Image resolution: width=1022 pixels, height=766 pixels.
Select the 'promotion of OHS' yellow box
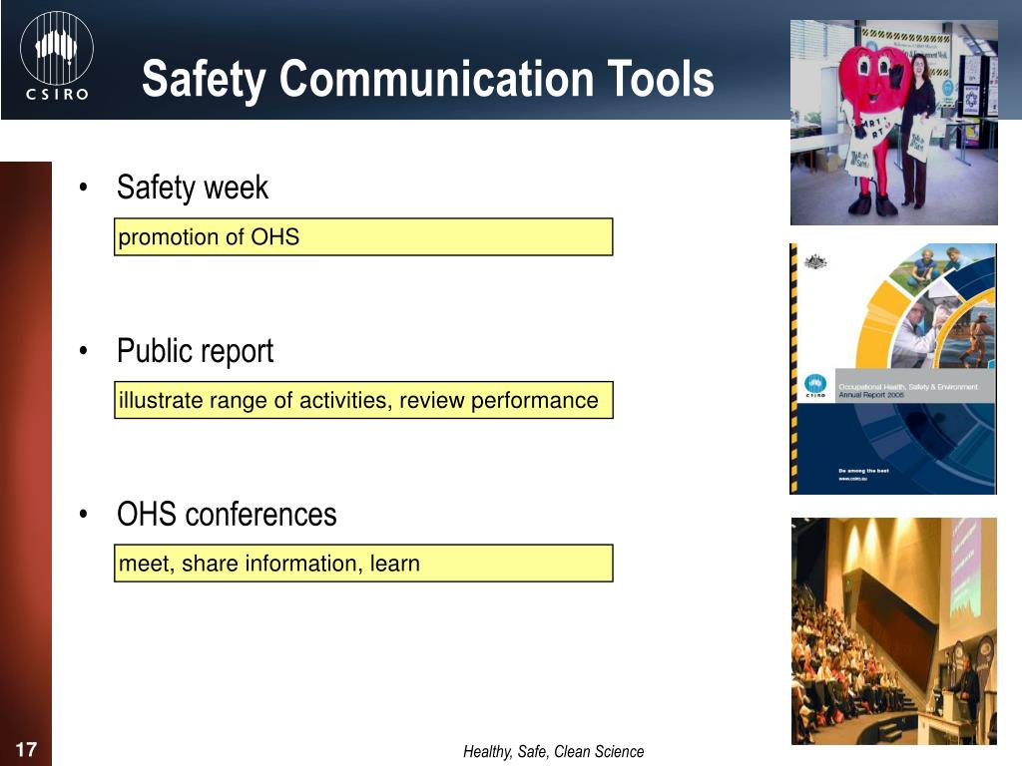(363, 237)
